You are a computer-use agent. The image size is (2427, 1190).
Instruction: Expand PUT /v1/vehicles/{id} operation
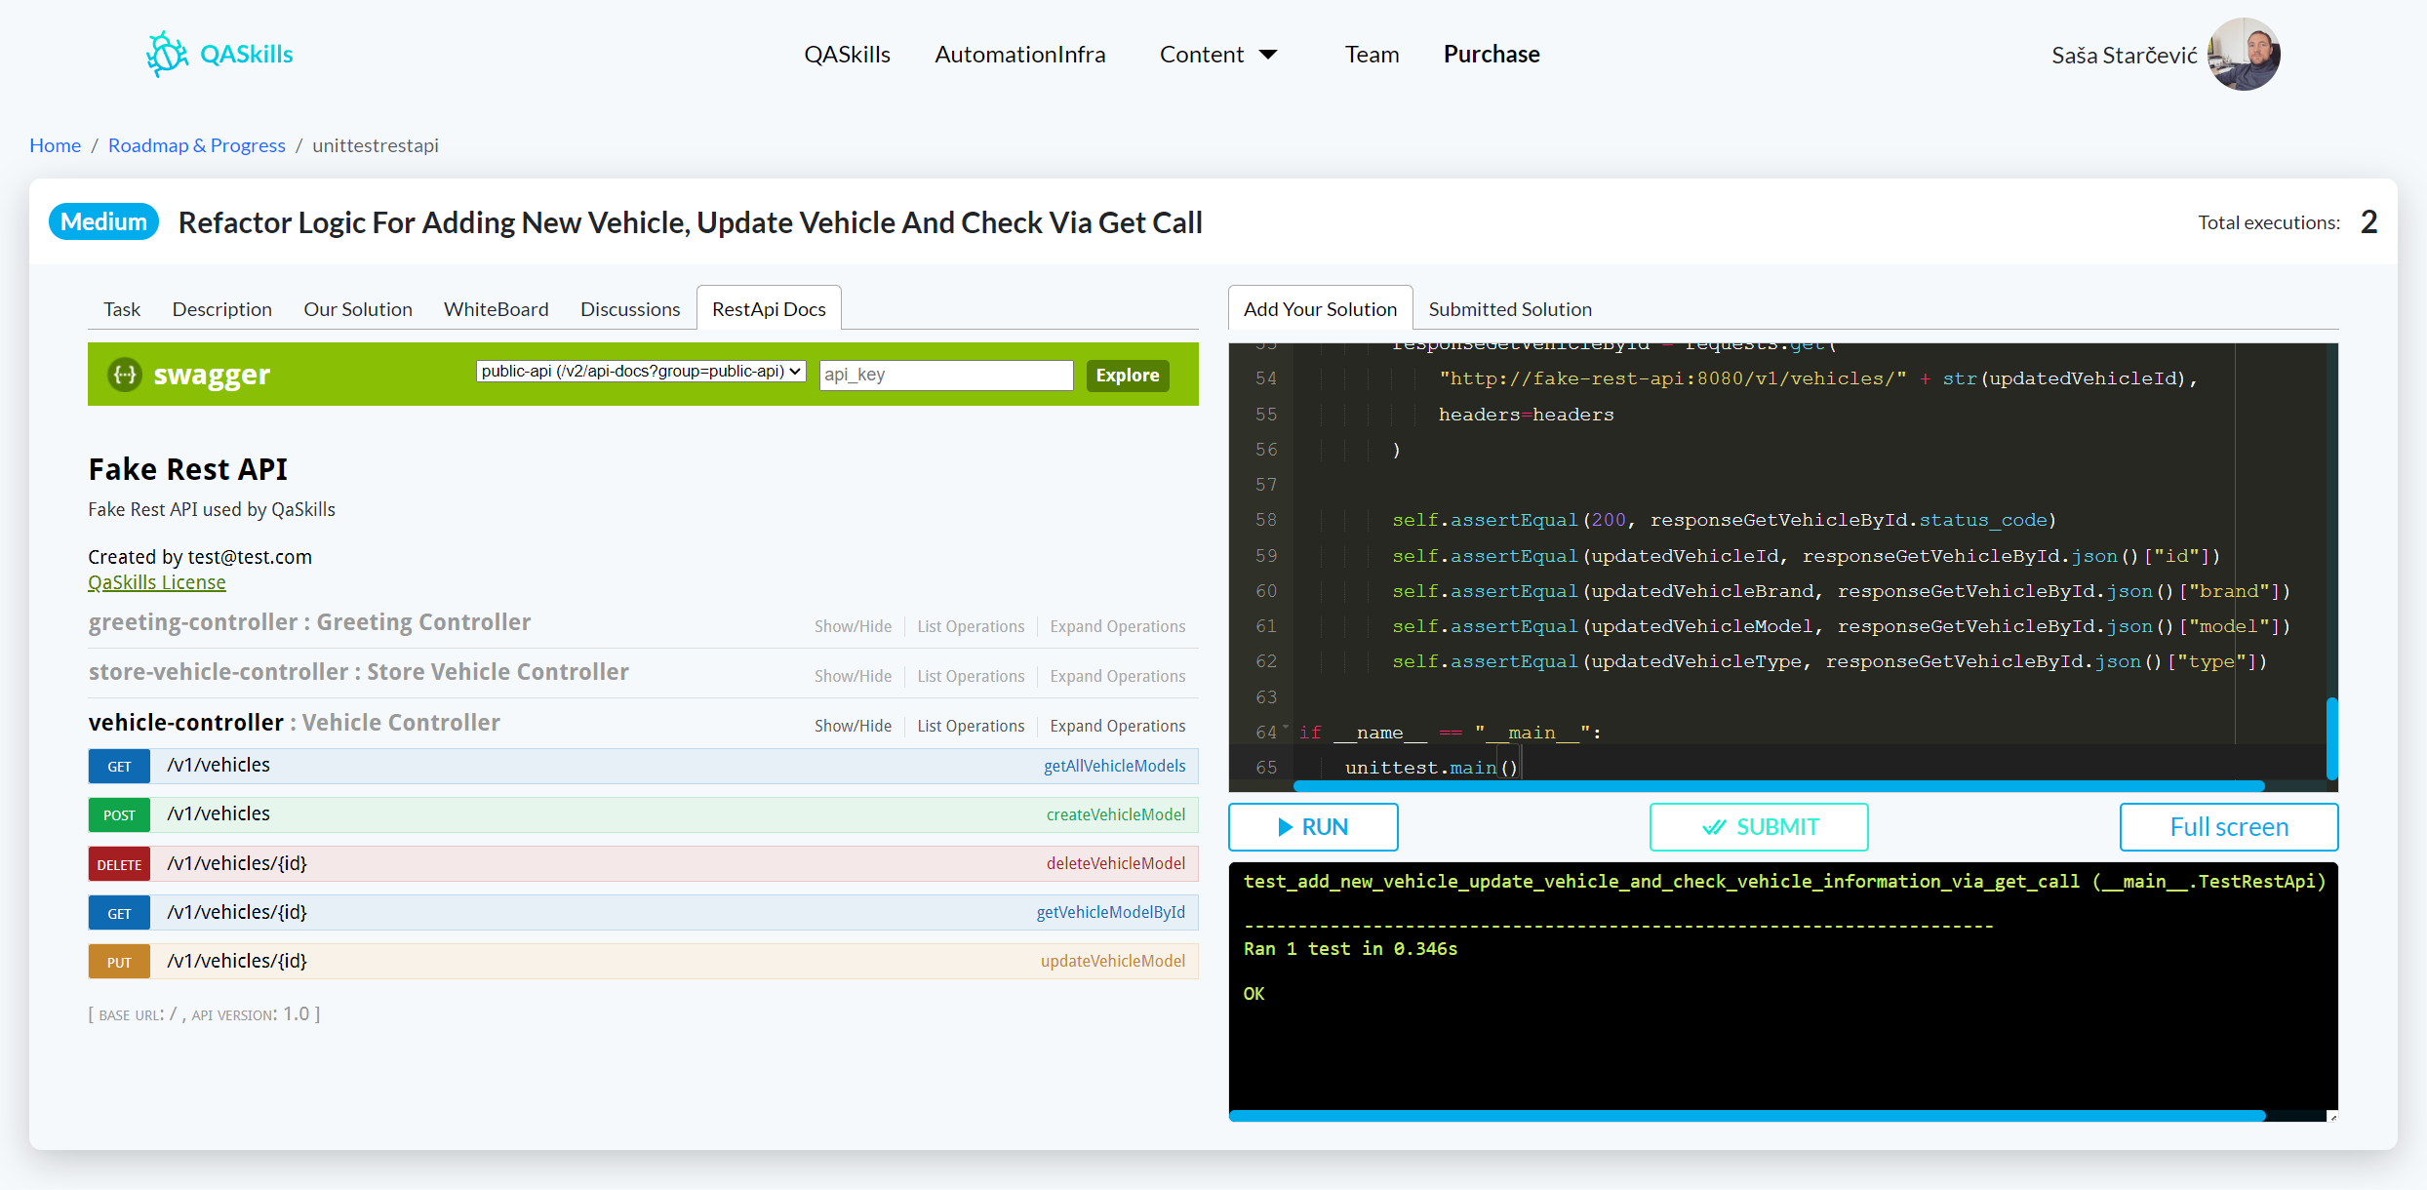pos(643,961)
